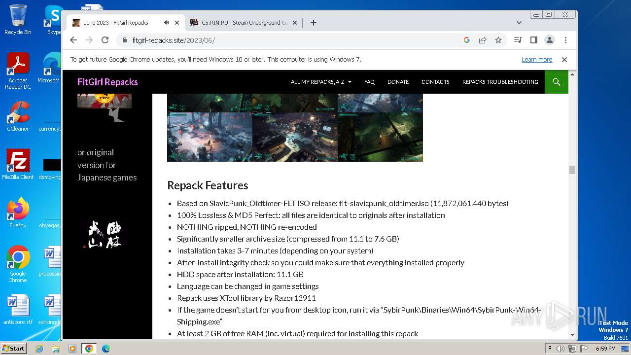Open volume control in system tray
631x355 pixels.
(561, 349)
